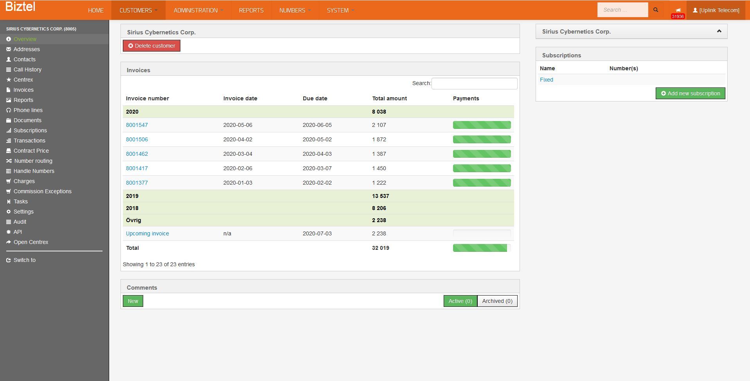This screenshot has width=750, height=381.
Task: Open Call History in the sidebar
Action: tap(27, 69)
